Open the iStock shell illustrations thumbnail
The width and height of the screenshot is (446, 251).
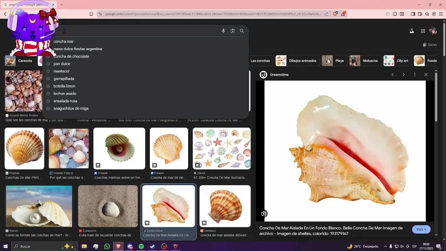[222, 149]
